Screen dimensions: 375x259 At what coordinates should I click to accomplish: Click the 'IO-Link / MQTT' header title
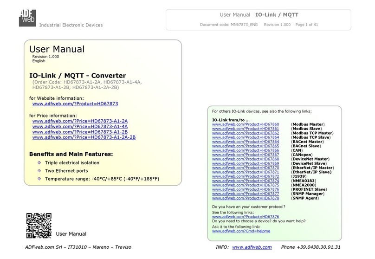pyautogui.click(x=277, y=15)
